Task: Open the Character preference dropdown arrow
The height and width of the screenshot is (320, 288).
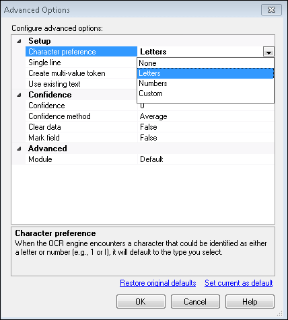Action: [x=268, y=52]
